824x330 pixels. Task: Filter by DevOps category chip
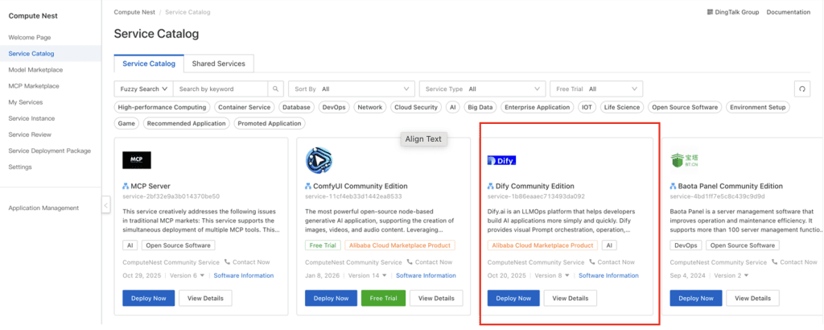click(334, 107)
